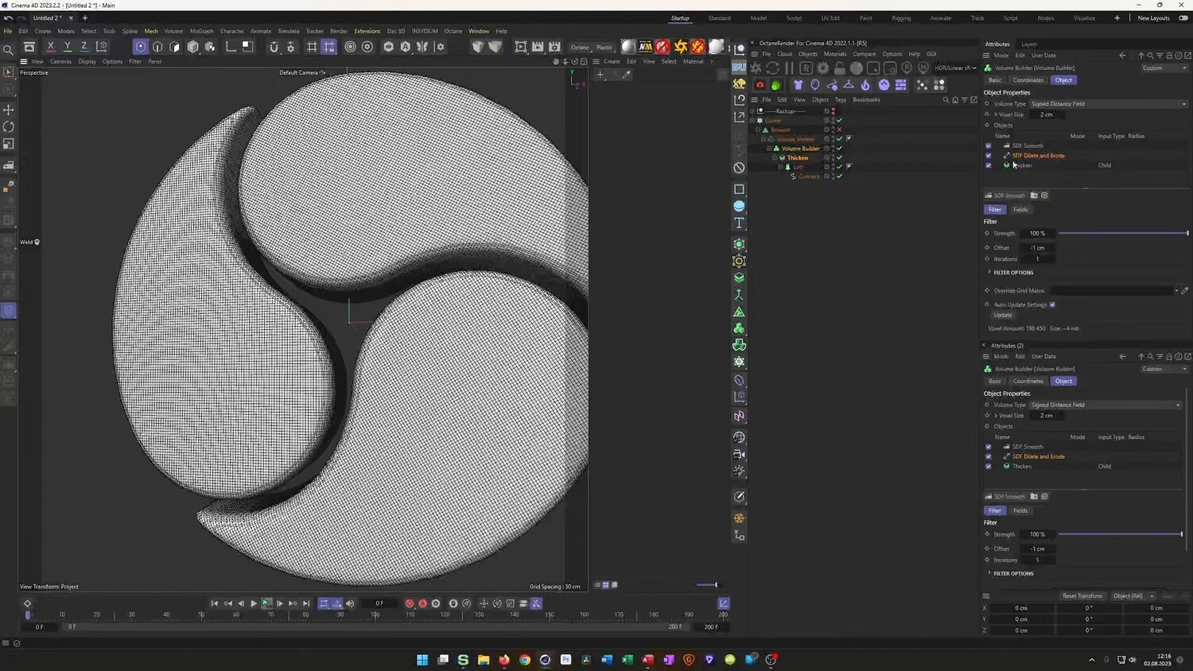Viewport: 1193px width, 671px height.
Task: Click the Octane green object icon
Action: tap(777, 85)
